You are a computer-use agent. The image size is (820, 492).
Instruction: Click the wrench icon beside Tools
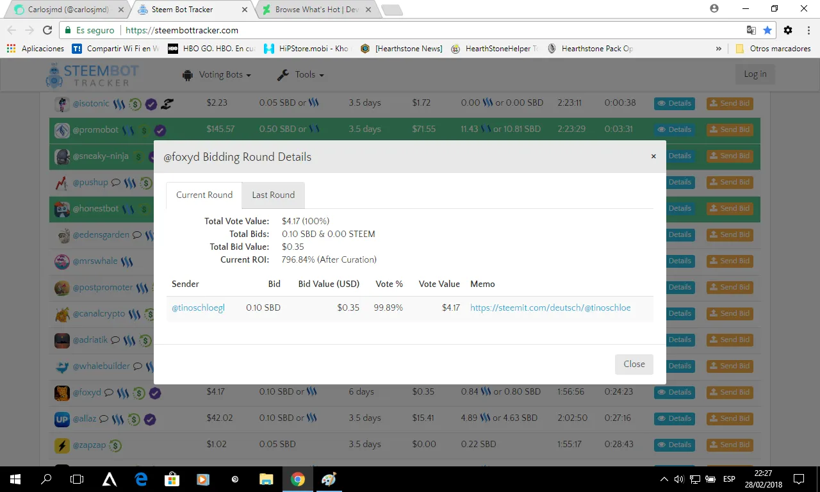(283, 75)
